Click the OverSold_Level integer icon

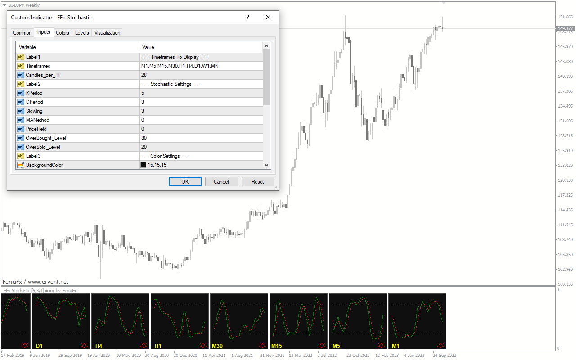(20, 147)
